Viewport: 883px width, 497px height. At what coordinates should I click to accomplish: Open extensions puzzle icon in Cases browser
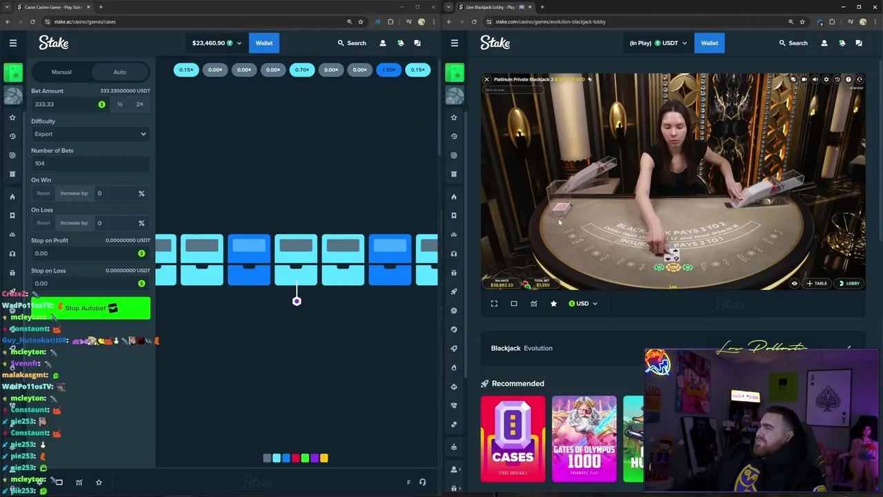390,21
